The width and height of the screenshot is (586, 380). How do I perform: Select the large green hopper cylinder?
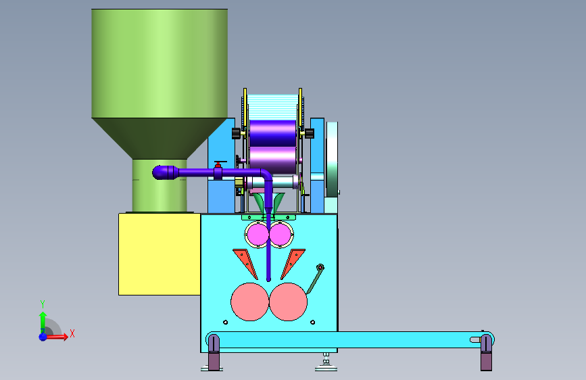(x=160, y=63)
